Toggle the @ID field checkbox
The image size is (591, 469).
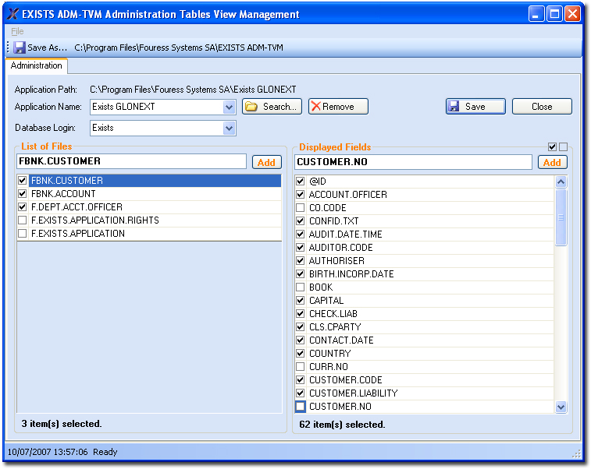pos(301,182)
